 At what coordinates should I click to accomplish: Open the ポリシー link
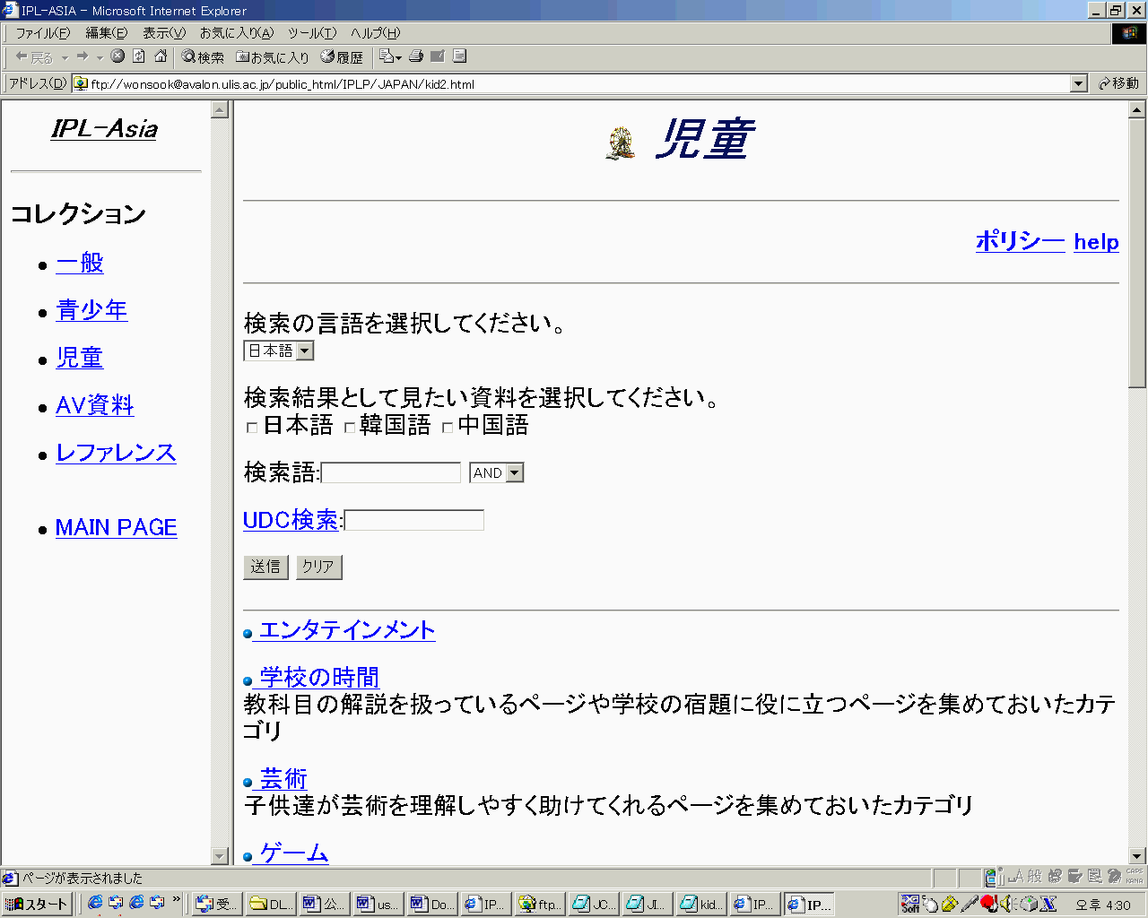pos(1020,241)
